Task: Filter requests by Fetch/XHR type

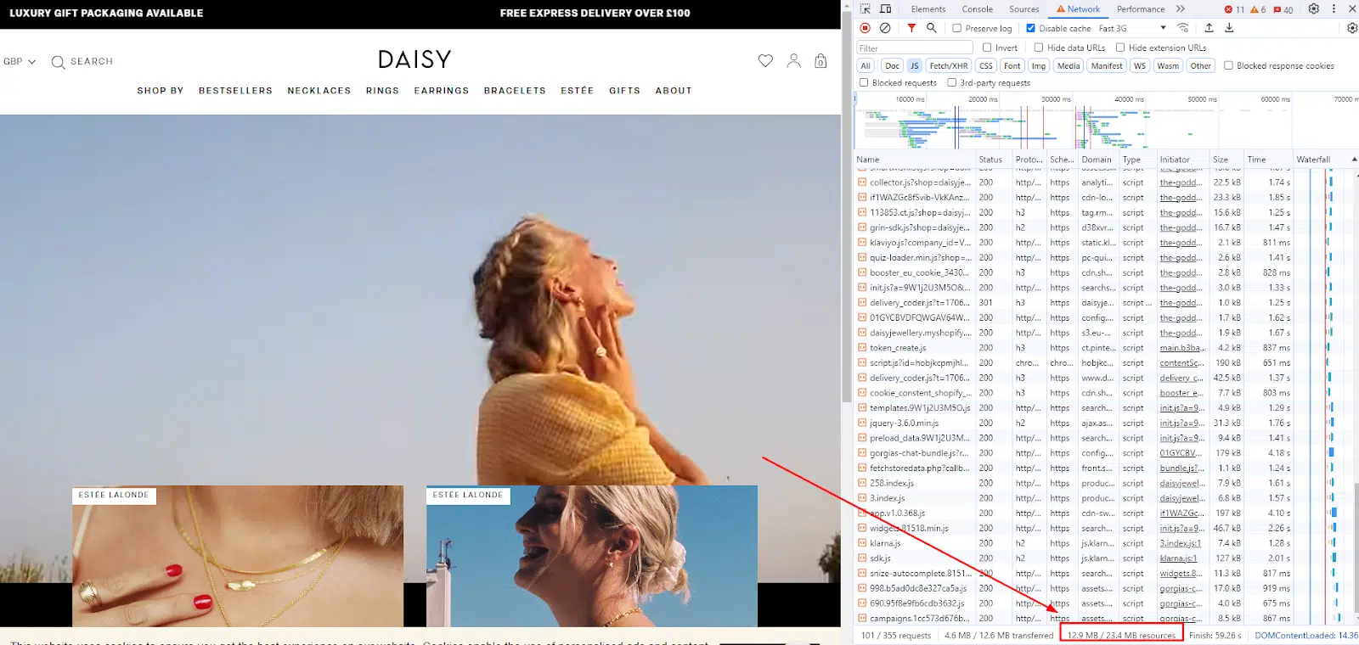Action: (949, 65)
